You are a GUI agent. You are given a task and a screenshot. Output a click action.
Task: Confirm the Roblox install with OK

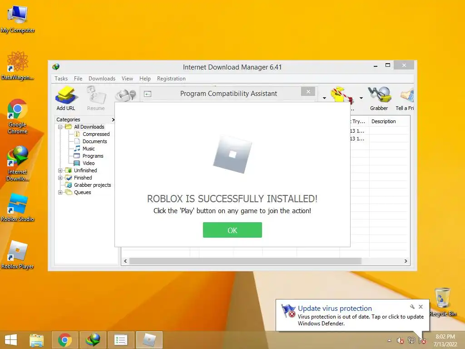(232, 230)
